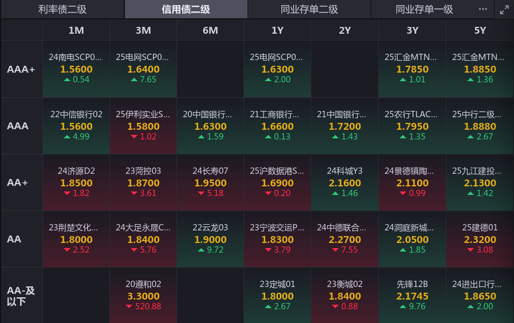This screenshot has width=514, height=323.
Task: Open 25电网SCP0... with yield 1.6300
Action: point(278,69)
